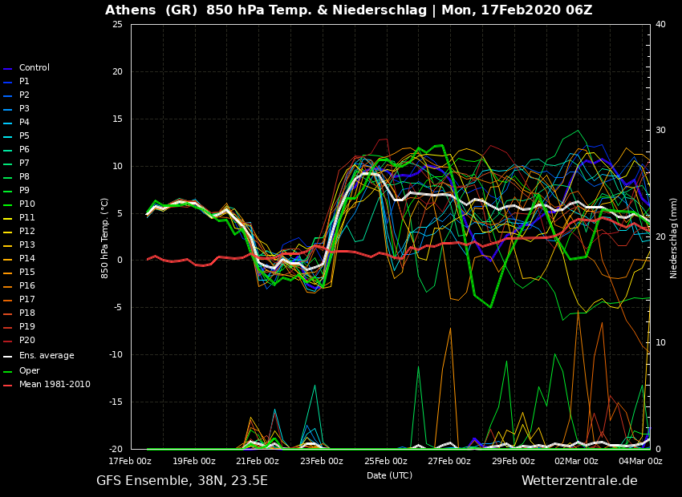Click the "-20" temperature axis value
The width and height of the screenshot is (682, 497).
(116, 449)
